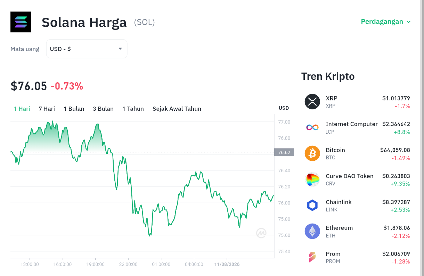Open the Ethereum name link
This screenshot has width=424, height=276.
tap(339, 228)
